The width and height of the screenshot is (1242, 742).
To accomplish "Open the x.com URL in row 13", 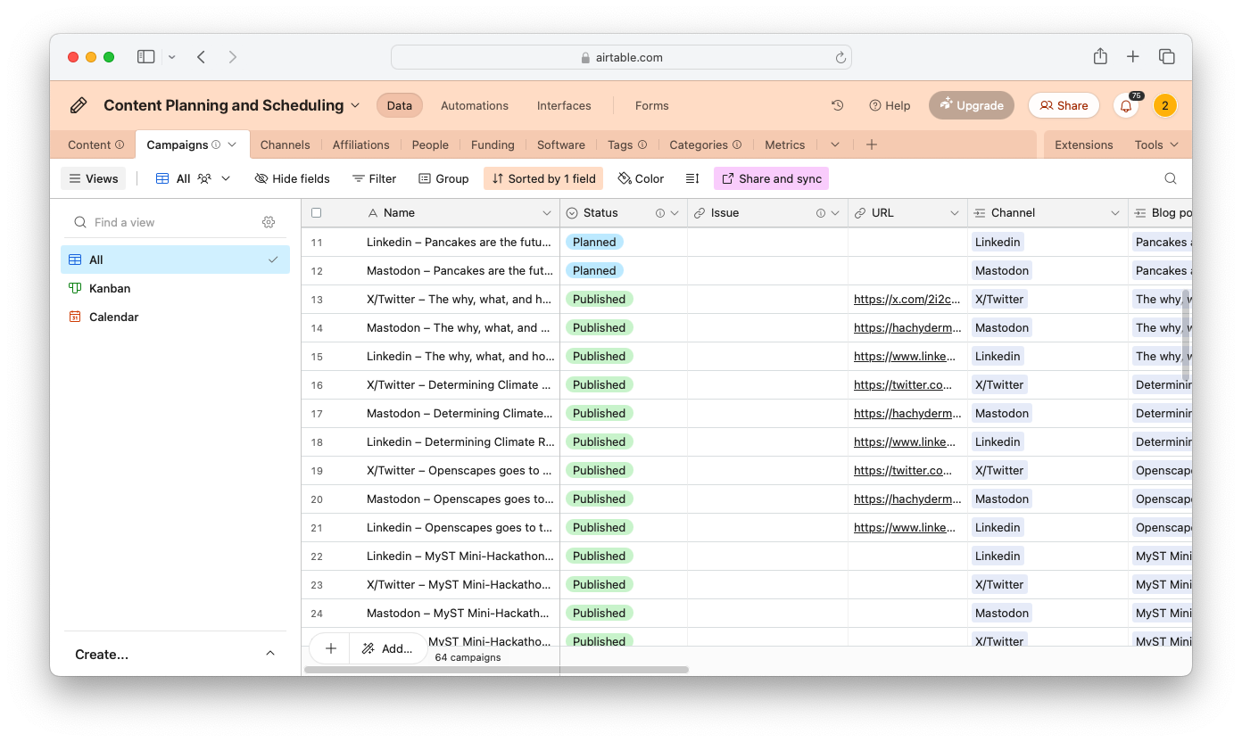I will 907,299.
